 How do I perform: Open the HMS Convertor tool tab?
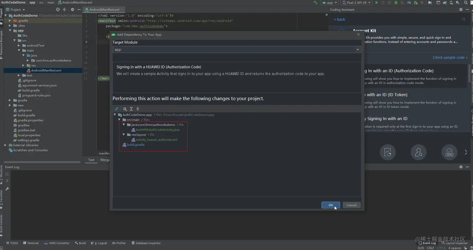(x=57, y=243)
